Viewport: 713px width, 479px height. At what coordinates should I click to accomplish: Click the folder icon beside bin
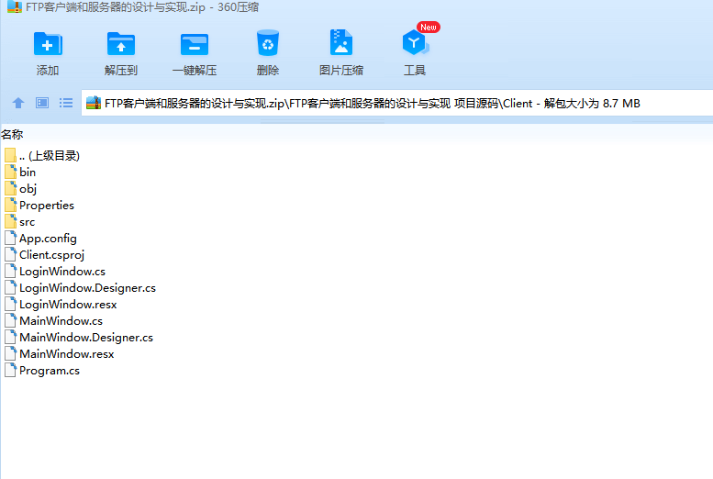(10, 172)
